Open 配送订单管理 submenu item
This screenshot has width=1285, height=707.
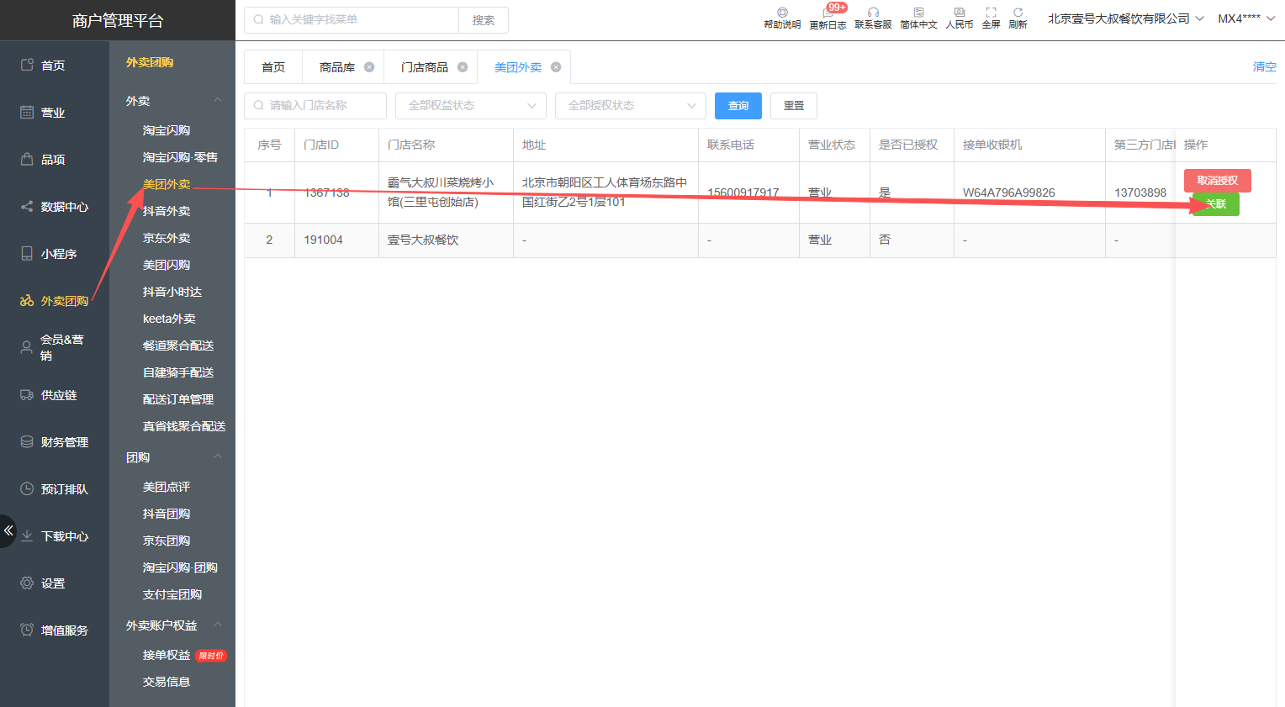178,399
